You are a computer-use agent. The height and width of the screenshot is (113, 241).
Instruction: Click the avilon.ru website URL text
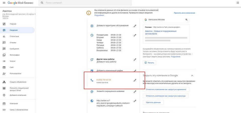tap(113, 103)
